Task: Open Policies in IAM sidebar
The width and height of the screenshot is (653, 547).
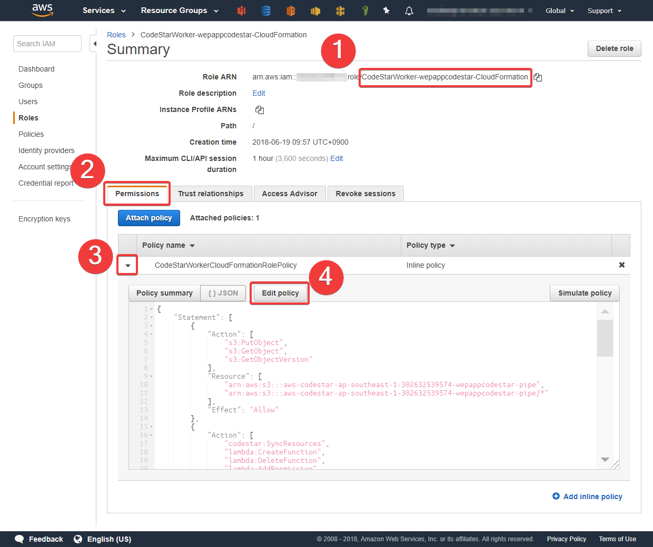Action: 31,134
